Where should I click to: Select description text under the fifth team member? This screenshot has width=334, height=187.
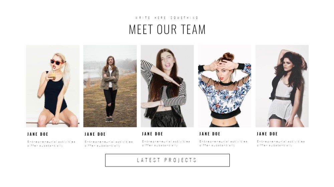pyautogui.click(x=281, y=143)
